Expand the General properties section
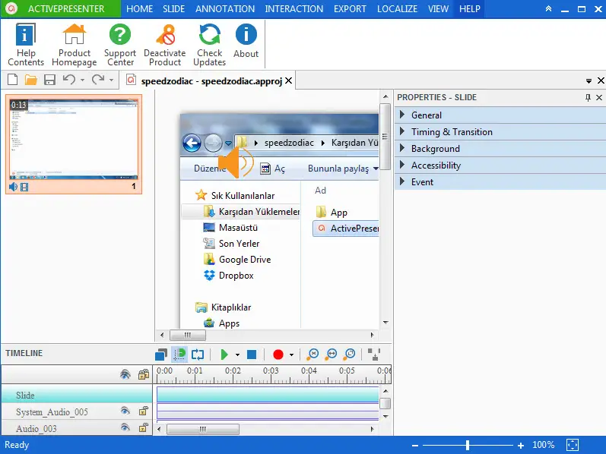The height and width of the screenshot is (454, 606). tap(500, 115)
